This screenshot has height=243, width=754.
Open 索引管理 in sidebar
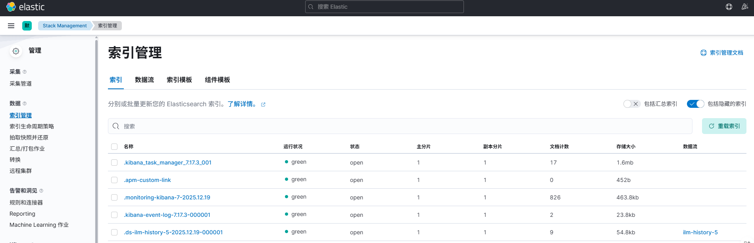21,115
